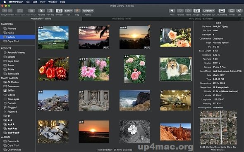Add a tab with plus button
Image resolution: width=244 pixels, height=152 pixels.
coord(242,19)
